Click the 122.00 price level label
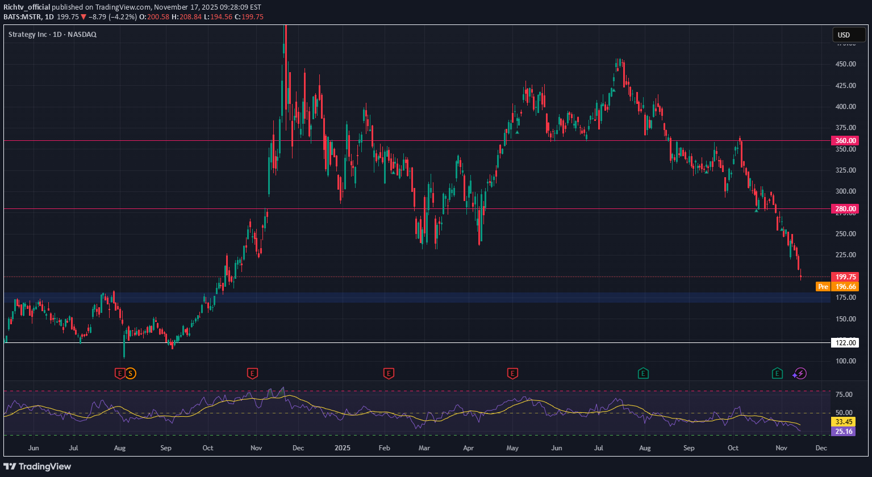The width and height of the screenshot is (872, 477). tap(845, 343)
